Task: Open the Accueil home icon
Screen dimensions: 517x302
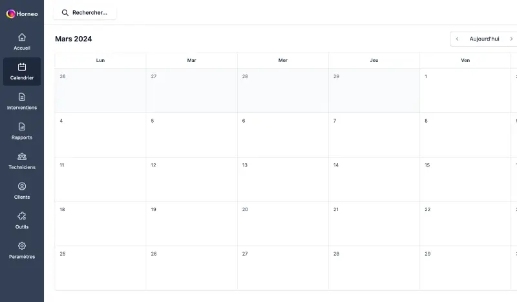Action: (x=22, y=37)
